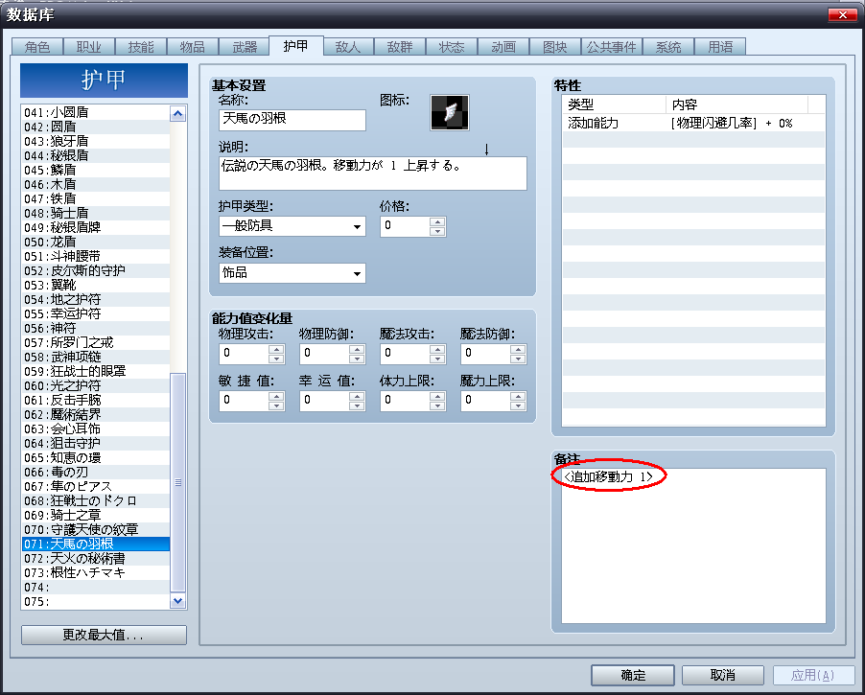Viewport: 865px width, 695px height.
Task: Click the 更改最大值... button
Action: 104,635
